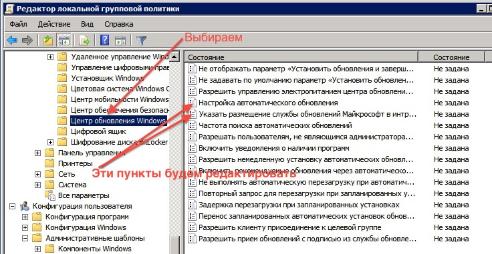Click the Show/Hide action pane icon
This screenshot has height=254, width=492.
pos(120,40)
